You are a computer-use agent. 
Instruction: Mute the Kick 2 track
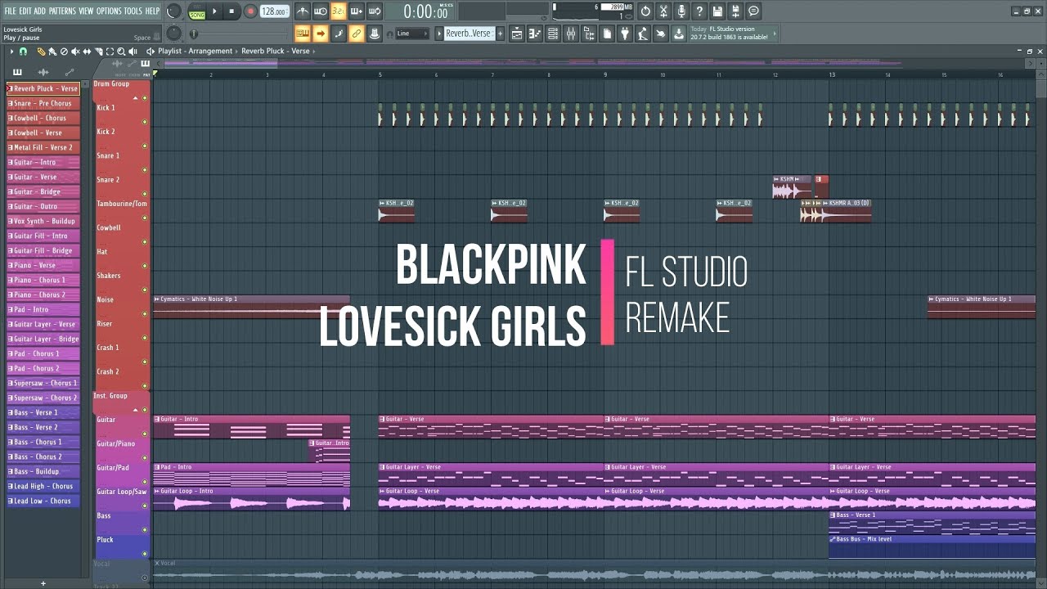(x=145, y=146)
